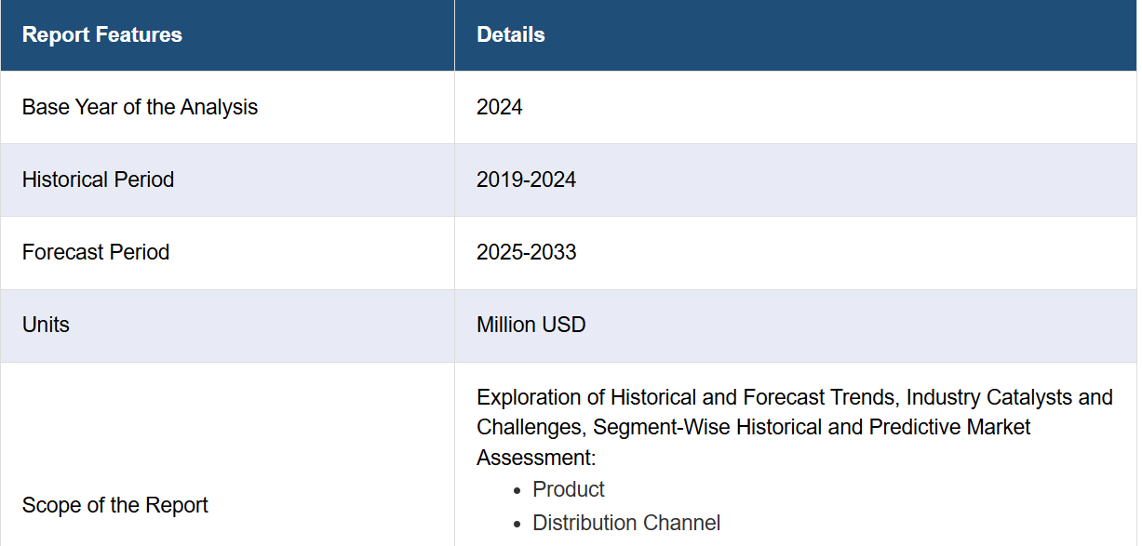This screenshot has height=546, width=1142.
Task: Click the 2025-2033 forecast period value
Action: click(527, 252)
